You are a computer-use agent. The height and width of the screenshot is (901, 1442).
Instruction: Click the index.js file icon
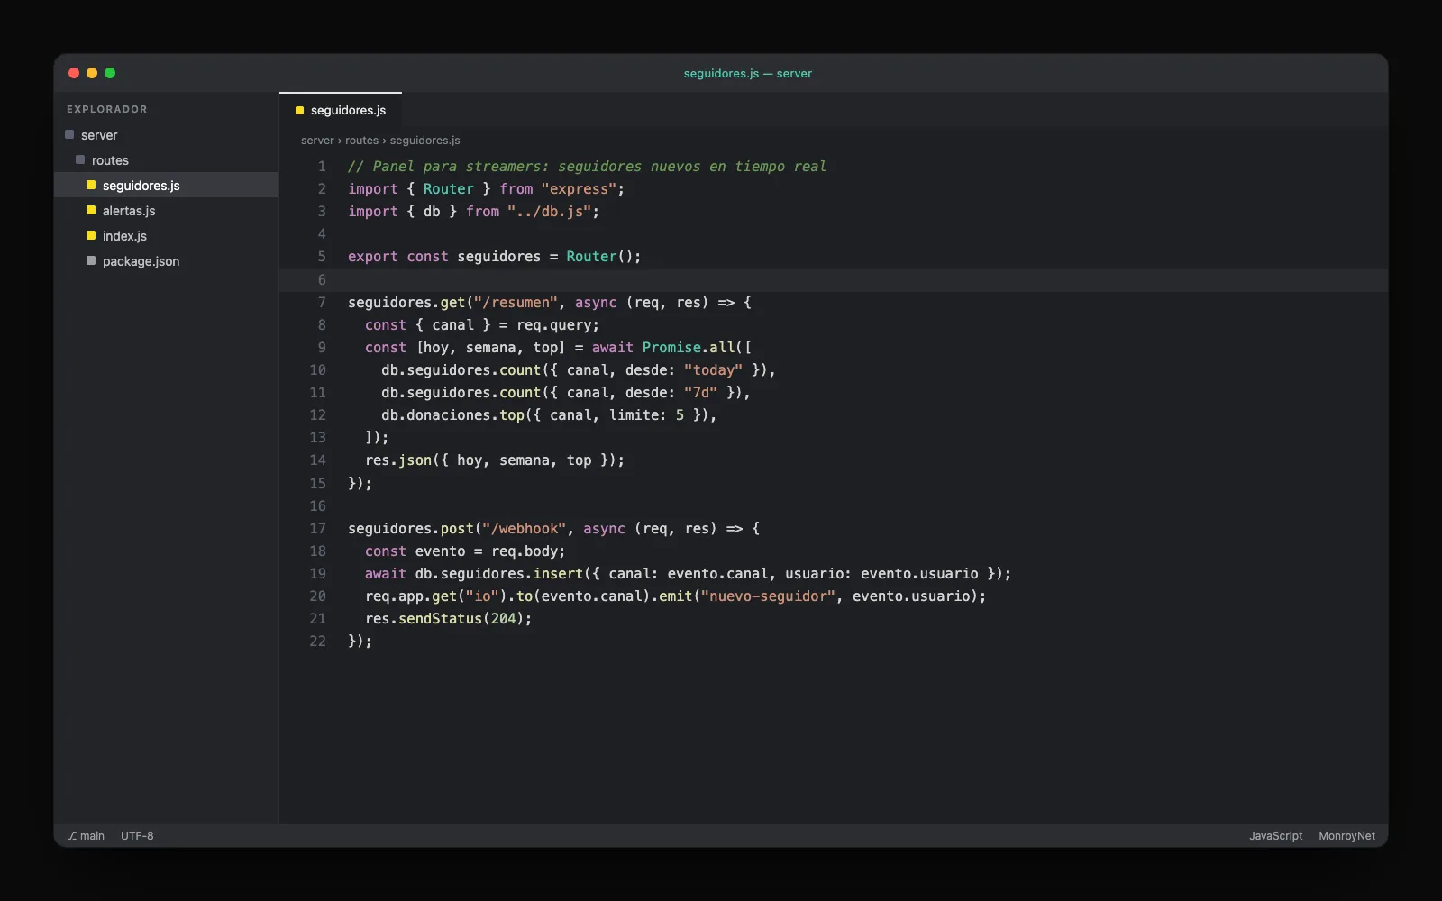[x=91, y=236]
